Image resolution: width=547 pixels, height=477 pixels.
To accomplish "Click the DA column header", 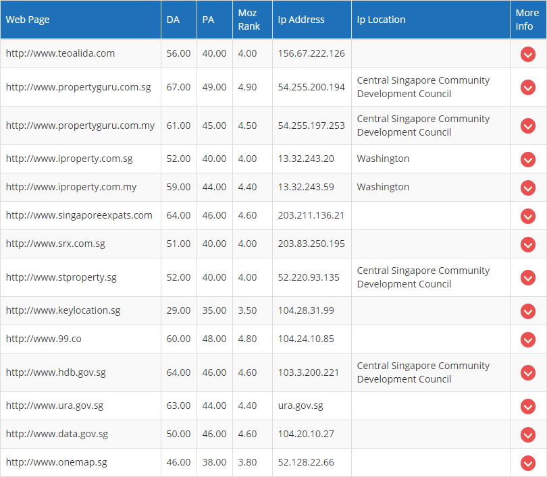I will point(179,20).
